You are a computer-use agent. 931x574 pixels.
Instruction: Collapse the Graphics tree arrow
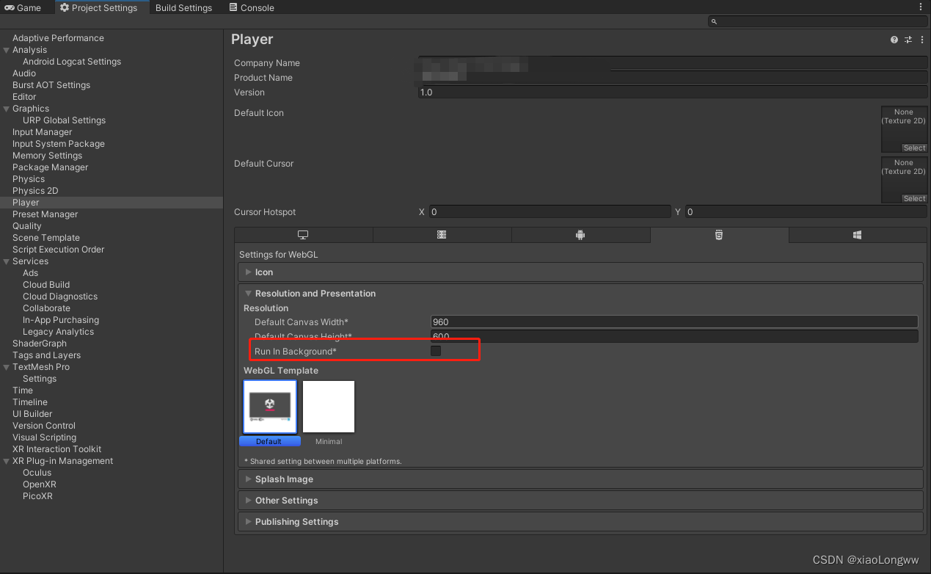[x=7, y=109]
